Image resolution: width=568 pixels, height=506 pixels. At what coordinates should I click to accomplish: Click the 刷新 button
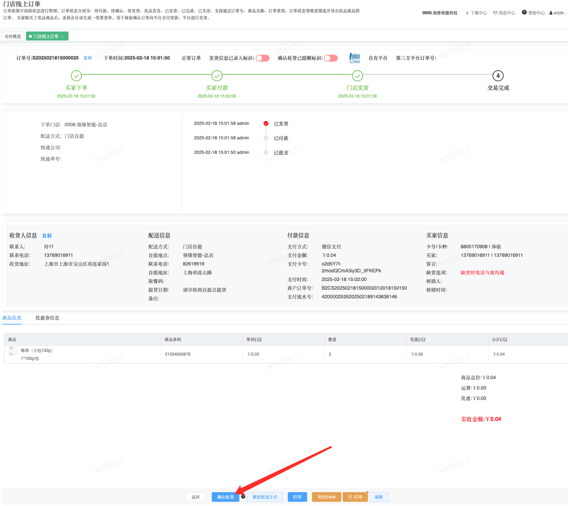coord(379,497)
